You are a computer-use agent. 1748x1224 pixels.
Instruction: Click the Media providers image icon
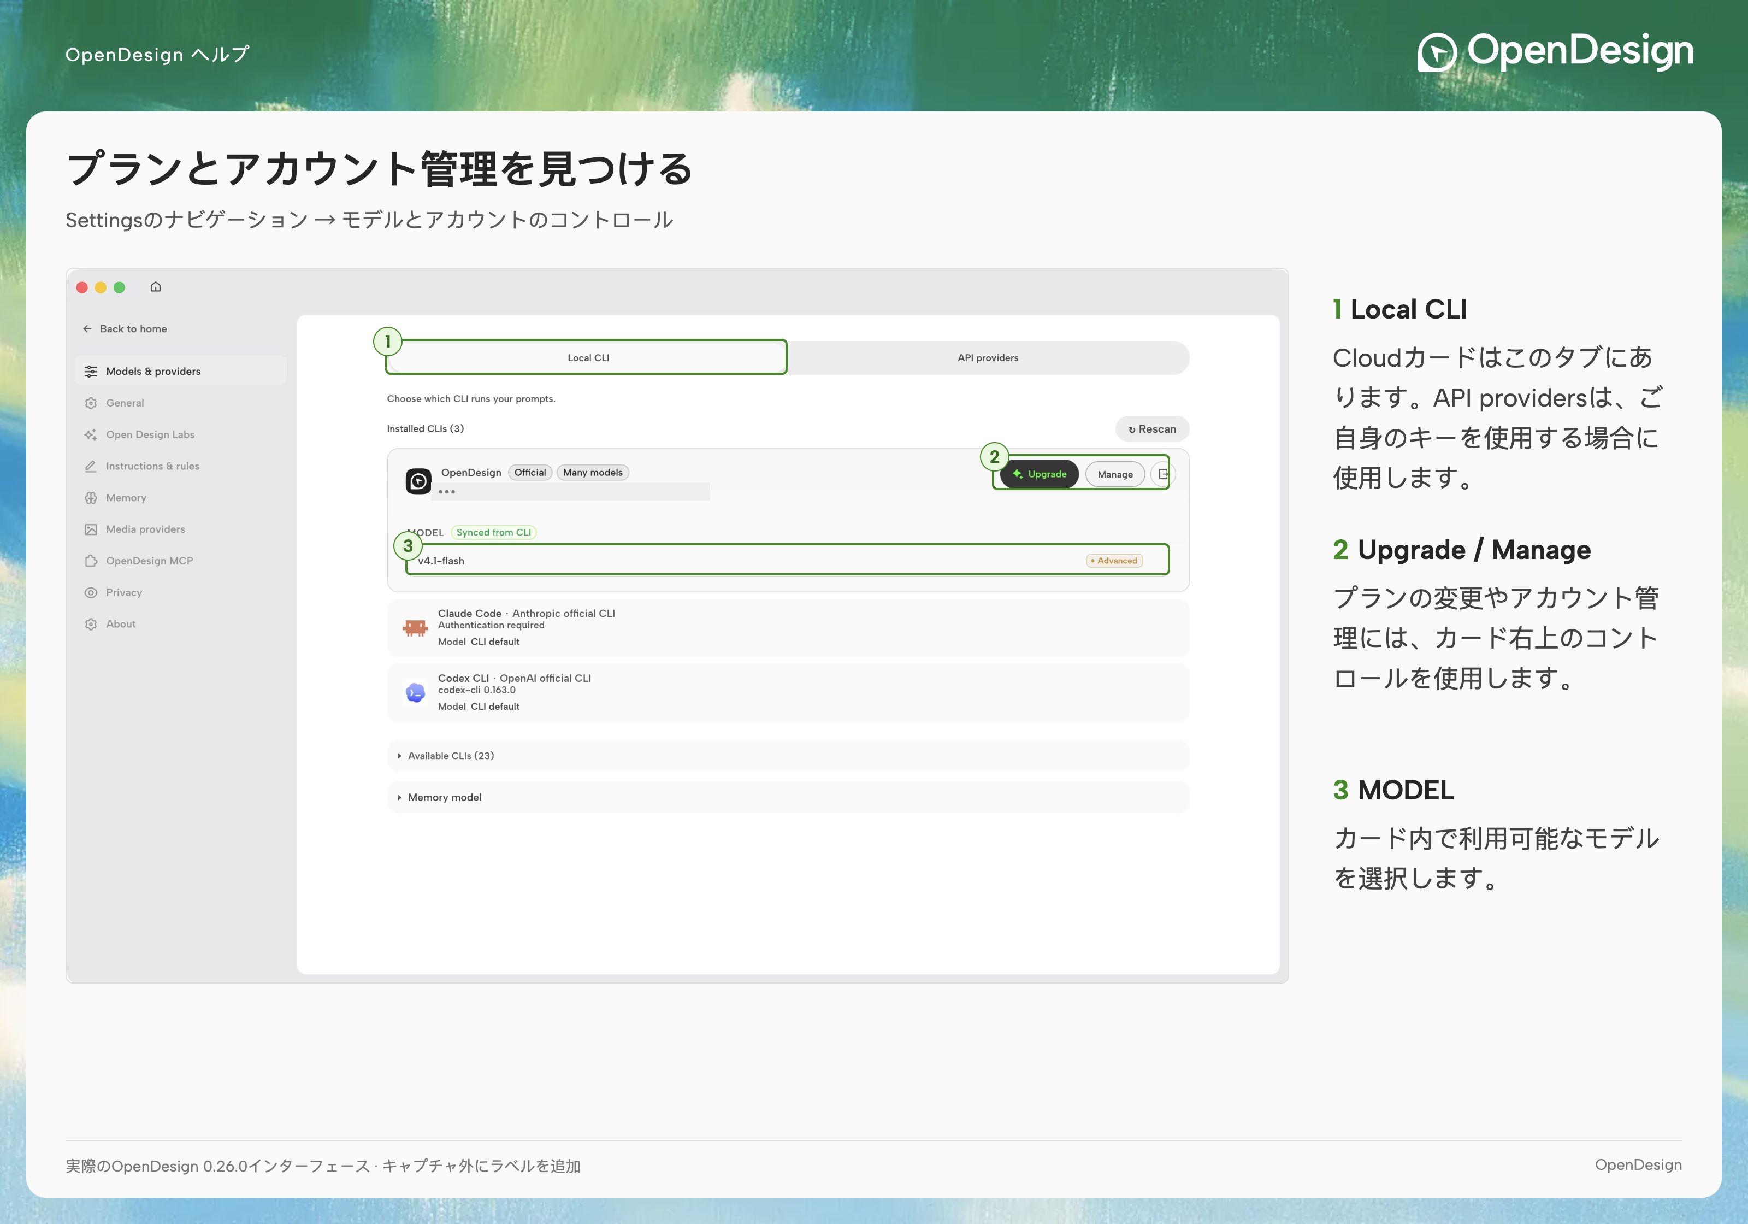point(91,529)
